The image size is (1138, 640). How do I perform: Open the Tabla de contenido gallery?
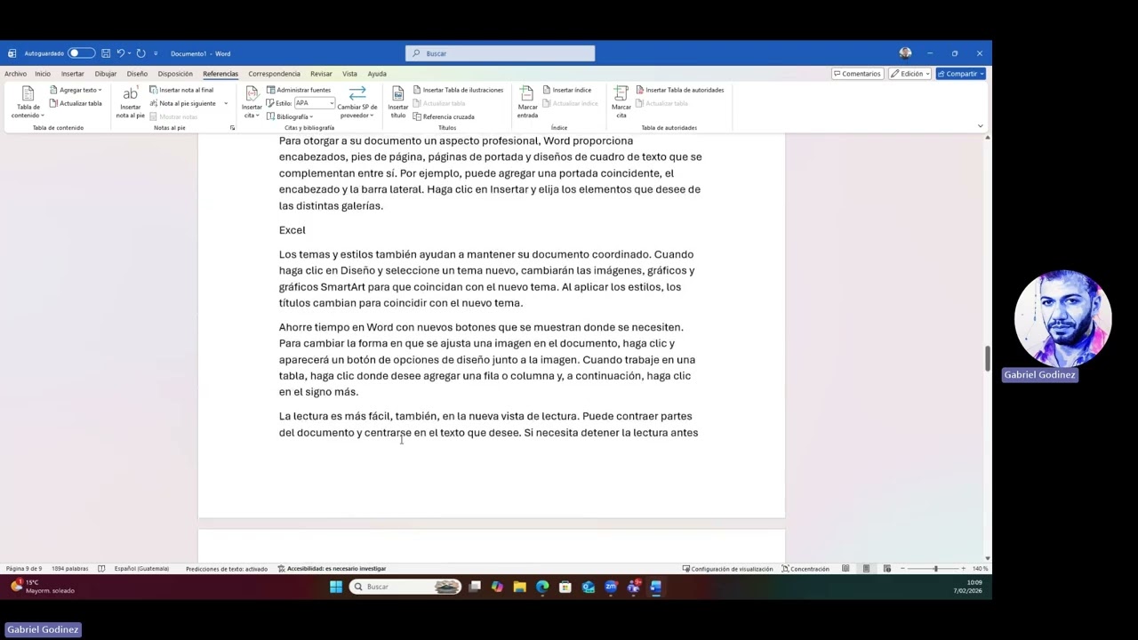tap(28, 102)
